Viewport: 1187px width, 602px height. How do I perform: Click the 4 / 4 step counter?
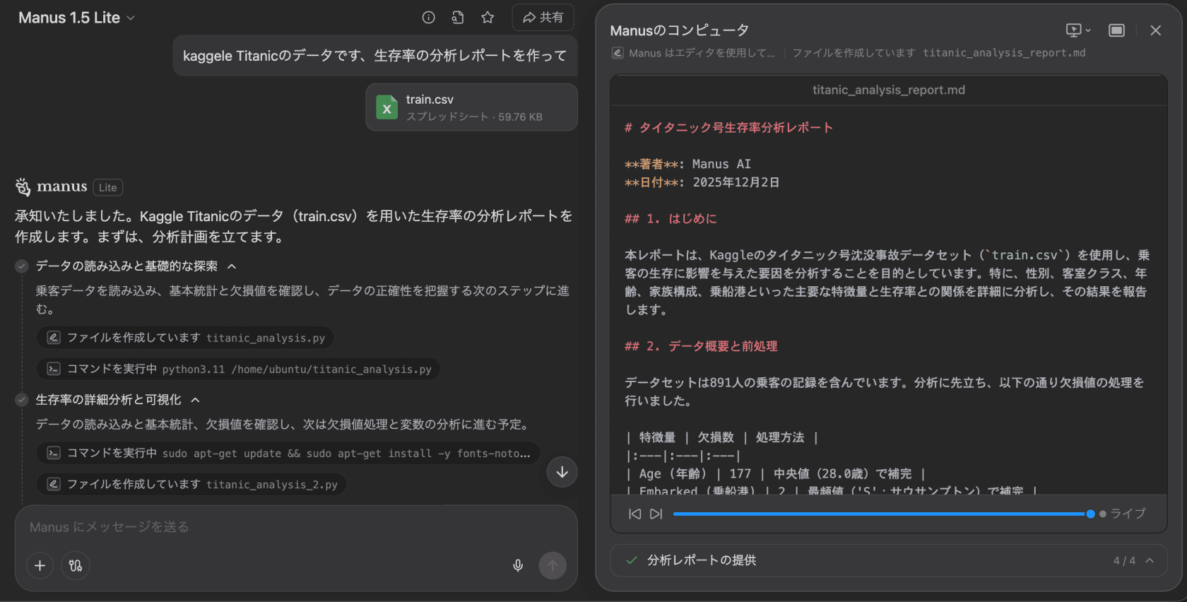1124,560
